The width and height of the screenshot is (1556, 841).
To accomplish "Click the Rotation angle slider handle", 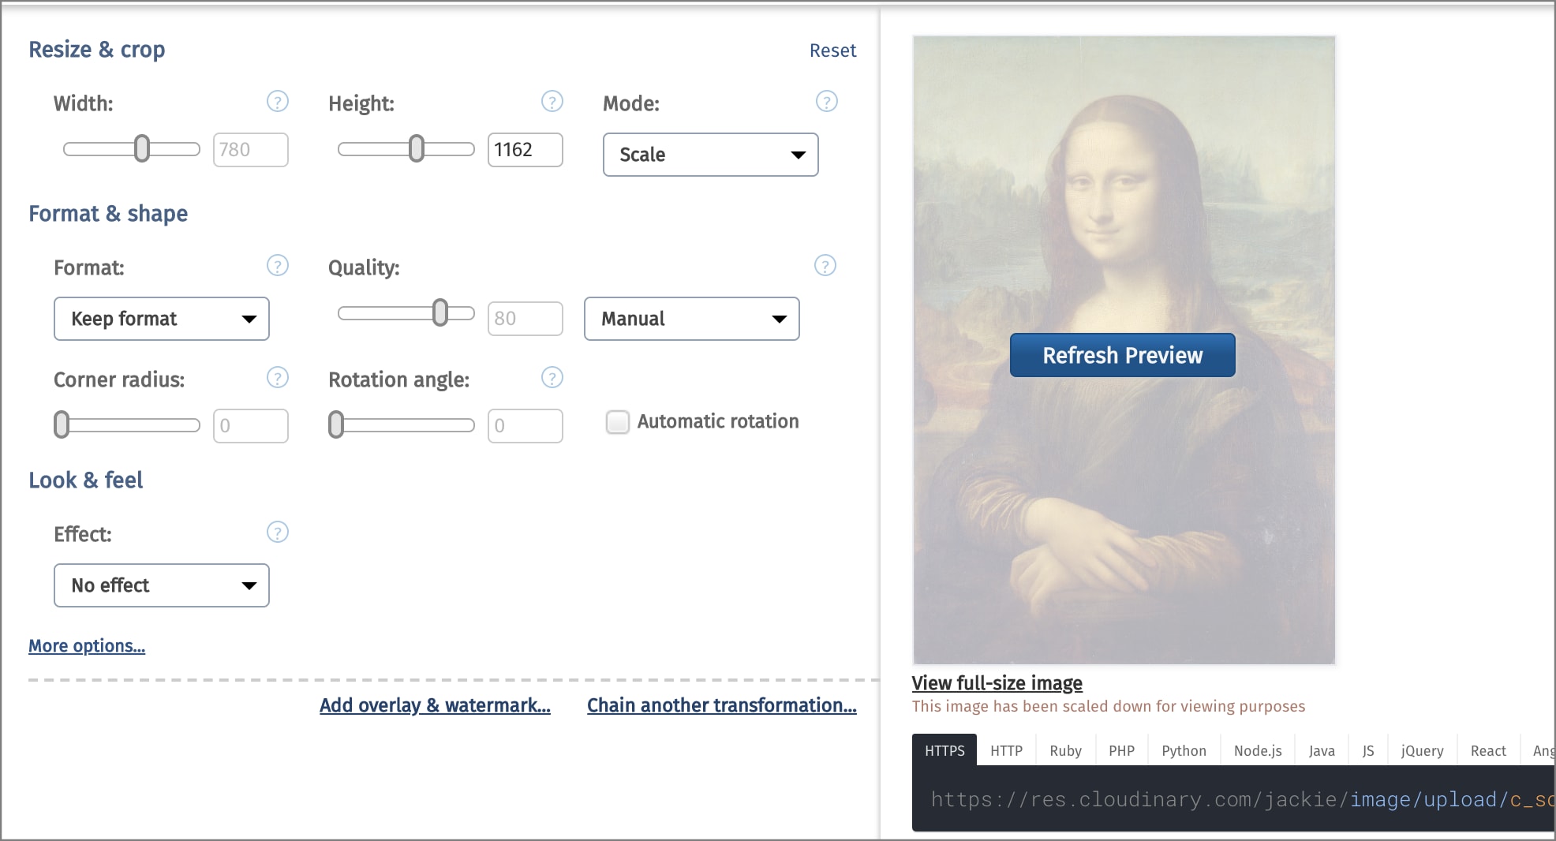I will click(336, 424).
